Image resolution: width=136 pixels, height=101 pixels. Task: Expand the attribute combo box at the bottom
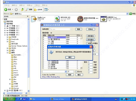pos(66,72)
